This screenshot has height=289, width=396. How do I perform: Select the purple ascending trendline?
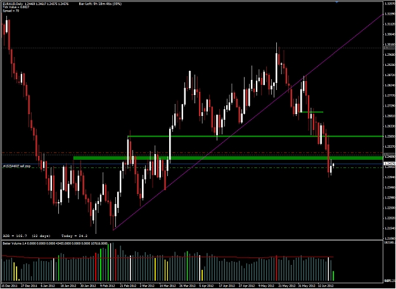tap(248, 122)
